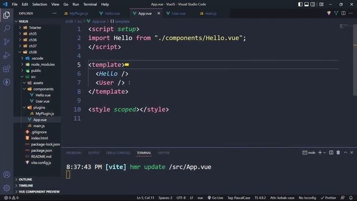Click the feedback icon in status bar
This screenshot has width=357, height=201.
tap(342, 198)
